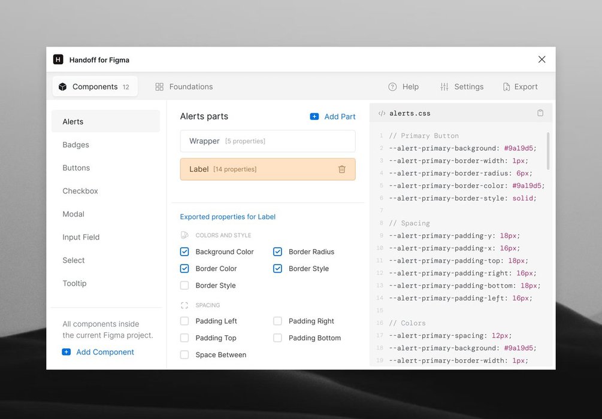Click the "// Spacing" comment line
This screenshot has width=602, height=419.
coord(409,223)
